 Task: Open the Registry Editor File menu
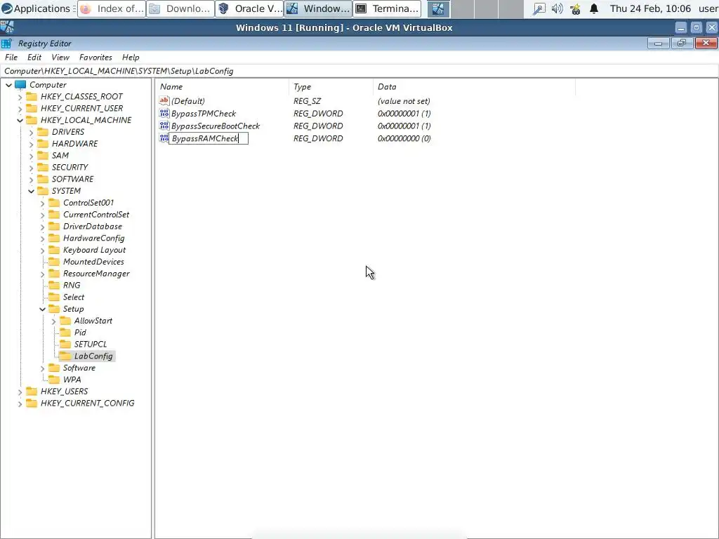coord(11,58)
